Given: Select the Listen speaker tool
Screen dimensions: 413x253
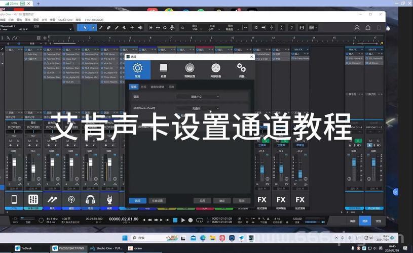Looking at the screenshot, I should click(x=140, y=28).
